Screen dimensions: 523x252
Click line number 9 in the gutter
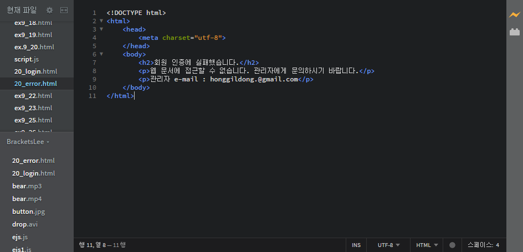coord(94,79)
